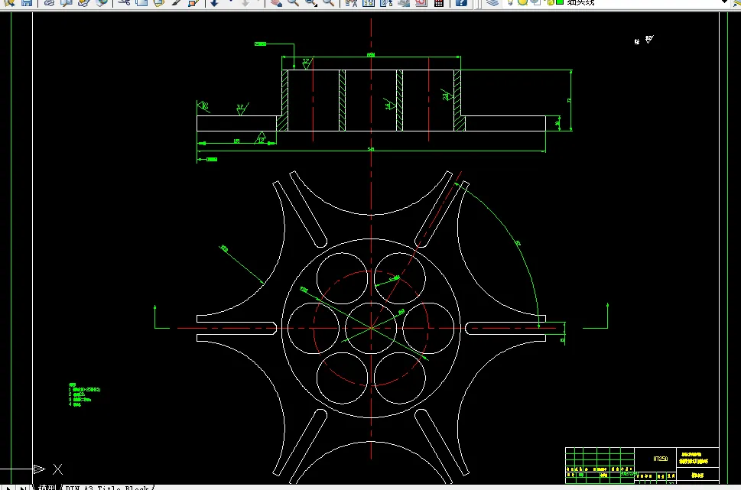Click the greyed Redo arrow icon
Image resolution: width=741 pixels, height=490 pixels.
(245, 2)
